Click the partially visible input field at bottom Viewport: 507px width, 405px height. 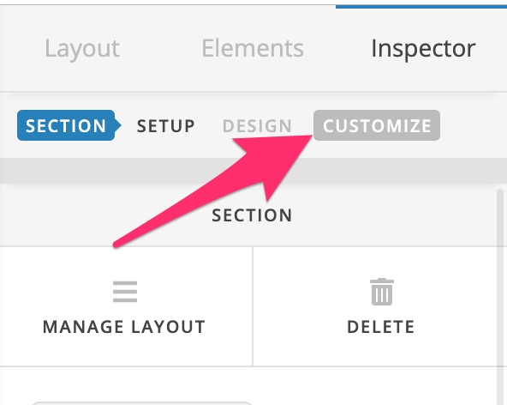pyautogui.click(x=142, y=403)
